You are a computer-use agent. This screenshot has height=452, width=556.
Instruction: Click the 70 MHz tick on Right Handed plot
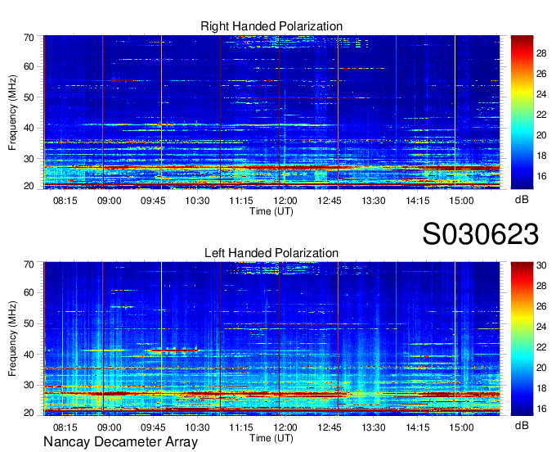(29, 38)
